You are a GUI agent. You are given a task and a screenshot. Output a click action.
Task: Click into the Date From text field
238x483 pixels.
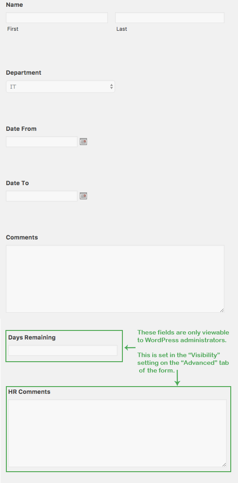(x=42, y=142)
